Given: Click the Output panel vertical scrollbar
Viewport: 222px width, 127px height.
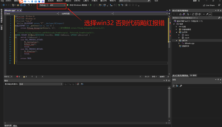Looking at the screenshot, I should coord(169,103).
